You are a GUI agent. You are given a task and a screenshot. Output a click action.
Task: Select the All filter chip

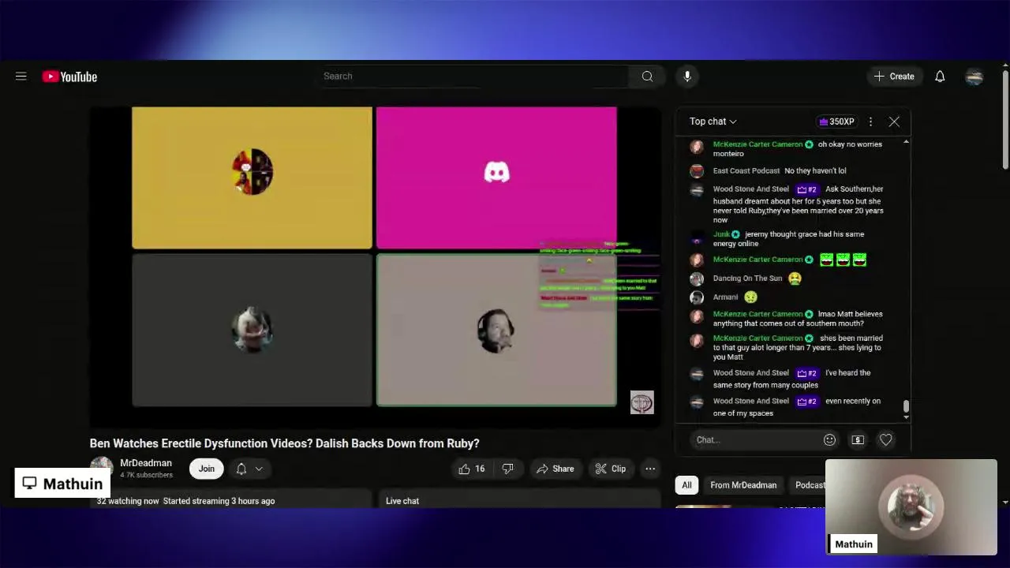click(686, 485)
